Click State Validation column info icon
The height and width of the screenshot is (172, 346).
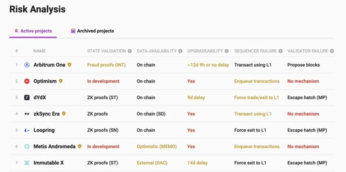tap(130, 51)
